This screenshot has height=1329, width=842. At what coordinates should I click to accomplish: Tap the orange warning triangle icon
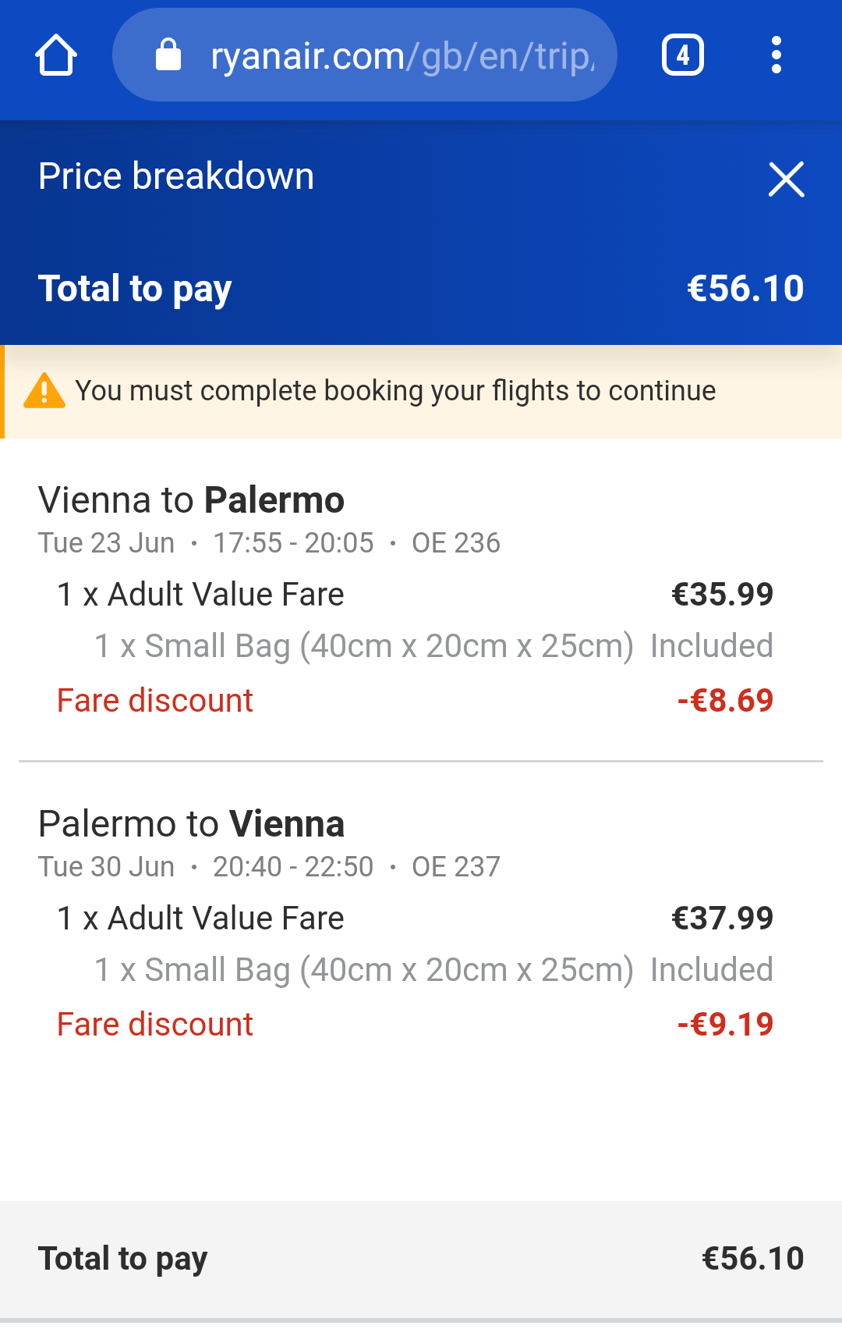click(44, 391)
